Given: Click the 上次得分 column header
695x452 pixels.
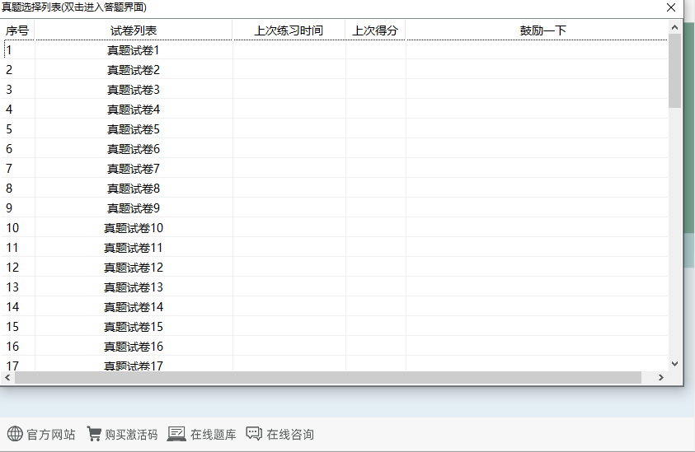Looking at the screenshot, I should tap(375, 30).
